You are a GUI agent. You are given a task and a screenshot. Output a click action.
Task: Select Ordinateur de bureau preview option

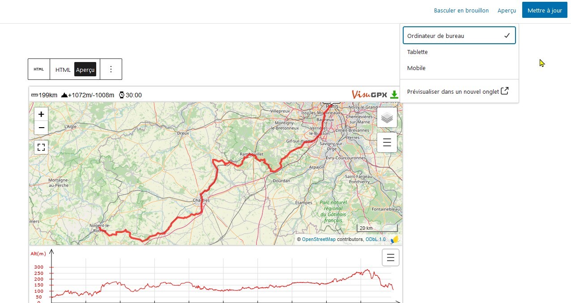click(459, 36)
